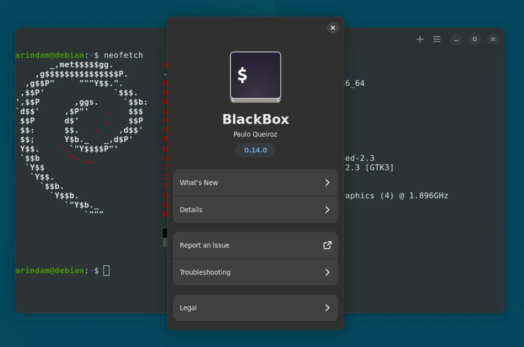Minimize the terminal window
This screenshot has height=347, width=524.
click(457, 39)
